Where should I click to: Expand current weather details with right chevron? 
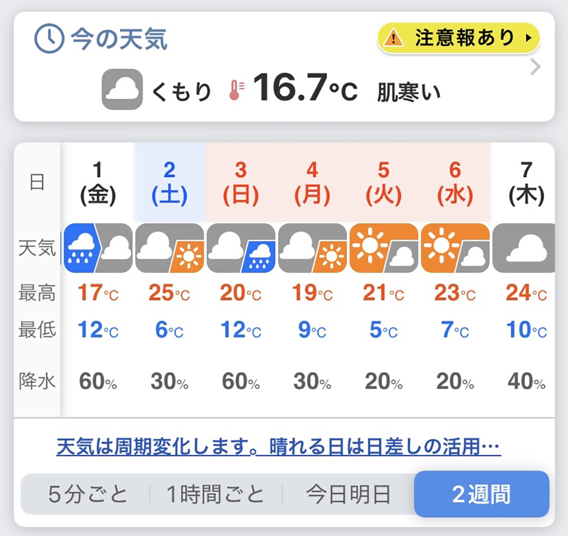(x=535, y=68)
